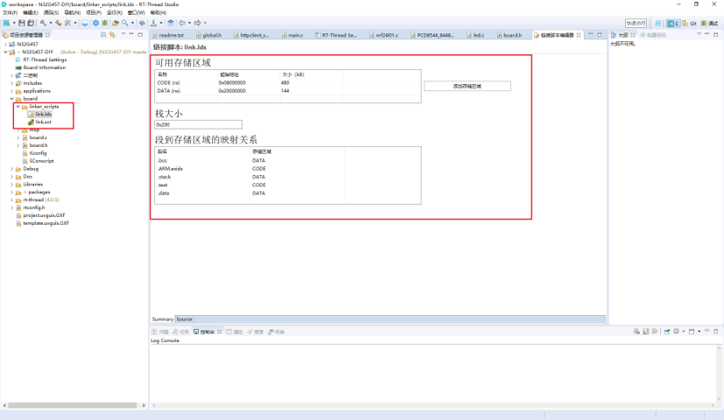The height and width of the screenshot is (420, 724).
Task: Click the Download firmware arrow icon
Action: pos(153,23)
